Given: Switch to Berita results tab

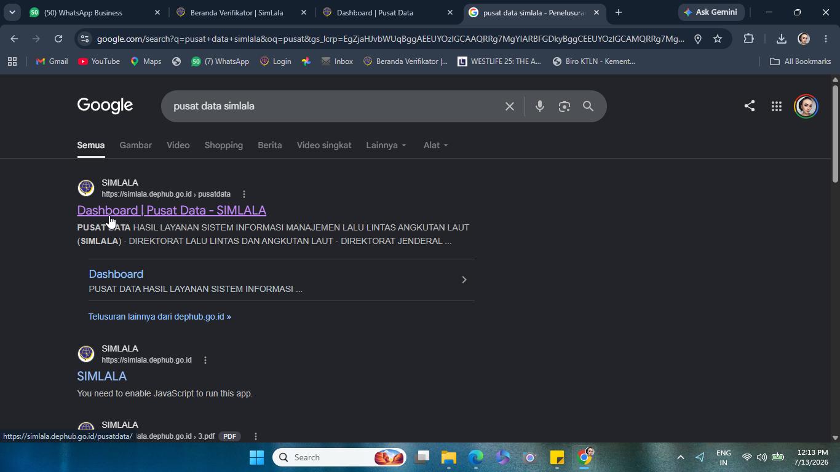Looking at the screenshot, I should [x=269, y=145].
